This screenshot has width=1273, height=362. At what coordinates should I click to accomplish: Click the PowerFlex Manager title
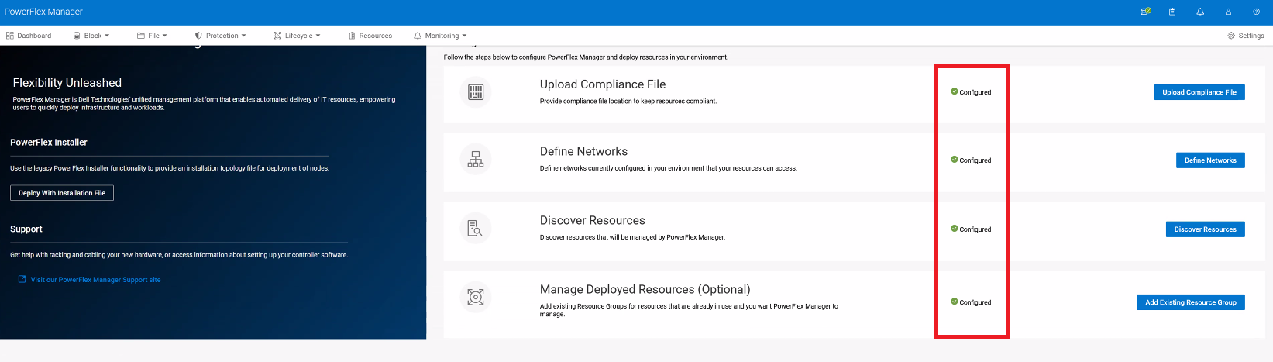point(43,12)
